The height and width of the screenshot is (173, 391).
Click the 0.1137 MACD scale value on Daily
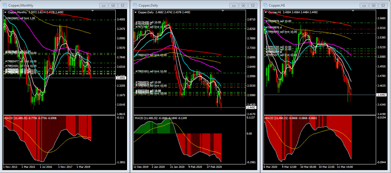[x=251, y=118]
